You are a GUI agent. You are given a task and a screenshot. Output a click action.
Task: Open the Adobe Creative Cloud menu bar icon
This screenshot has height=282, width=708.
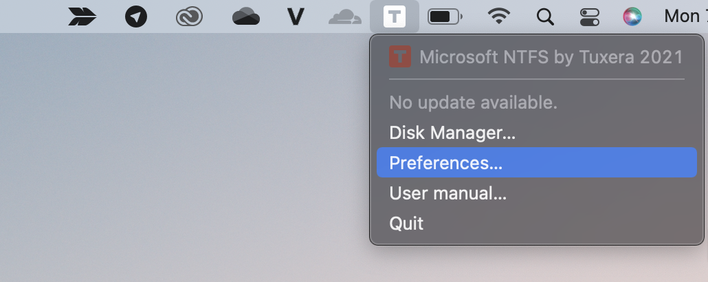click(189, 17)
